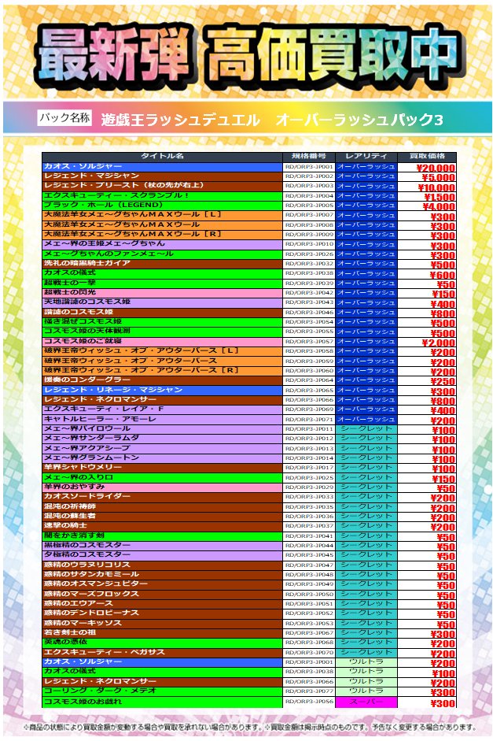Select 'メェ~界の入り口' title cell
This screenshot has height=741, width=493.
click(162, 478)
